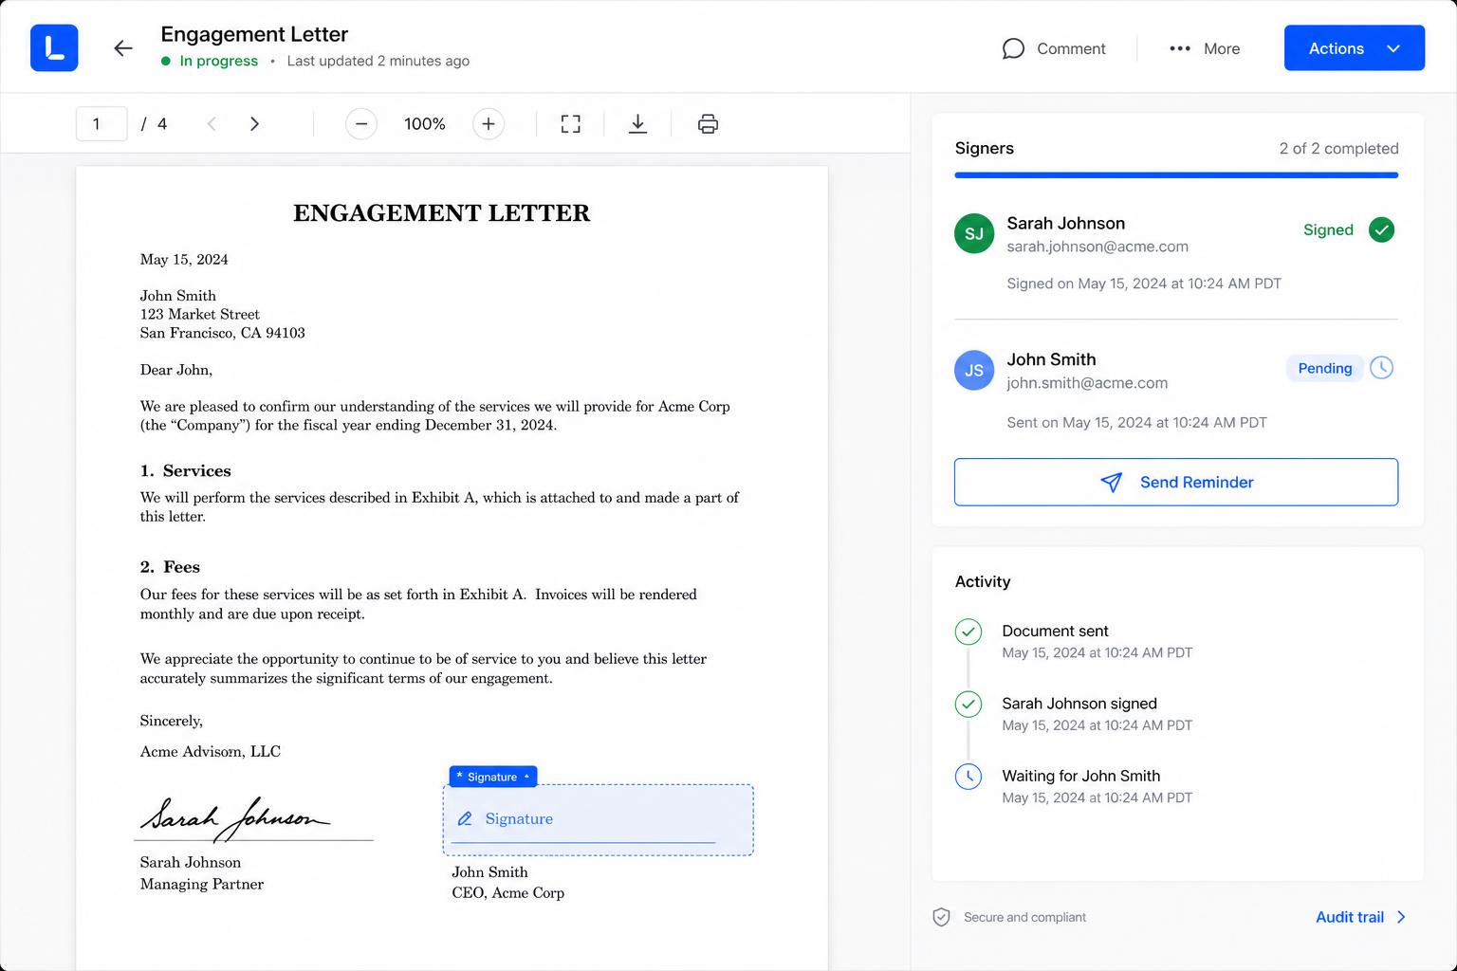Go to next page chevron
Screen dimensions: 1457x971
pos(254,123)
